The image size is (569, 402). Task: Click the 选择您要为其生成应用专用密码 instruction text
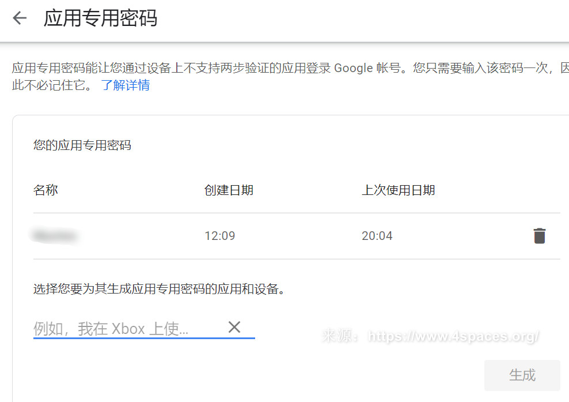(x=160, y=290)
